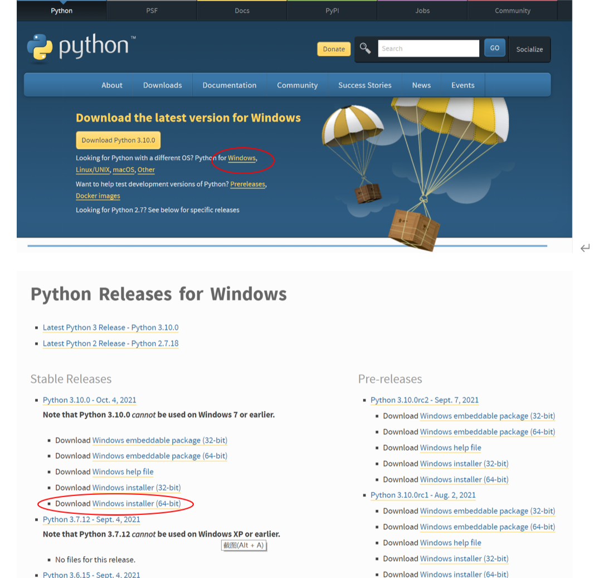Download the 3.10.0rc1 Windows installer (32-bit)

tap(464, 558)
